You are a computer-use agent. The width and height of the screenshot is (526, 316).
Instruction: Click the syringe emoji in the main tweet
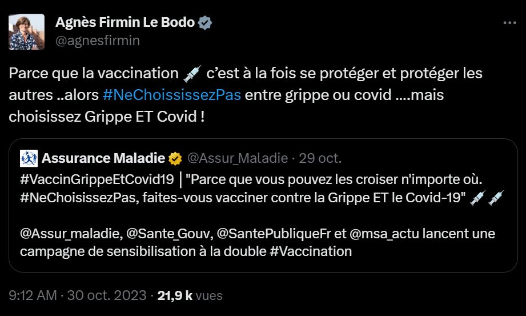[x=192, y=74]
